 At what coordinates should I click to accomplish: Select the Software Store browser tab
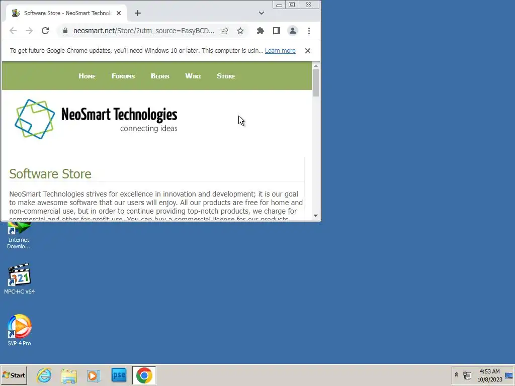coord(67,13)
